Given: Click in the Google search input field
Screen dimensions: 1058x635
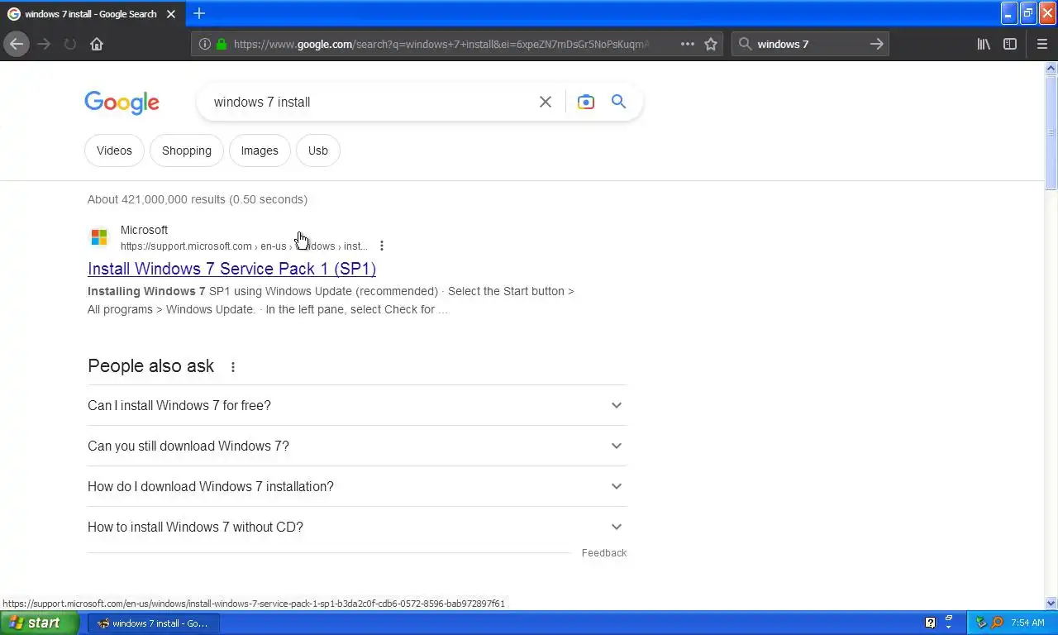Looking at the screenshot, I should (x=372, y=102).
